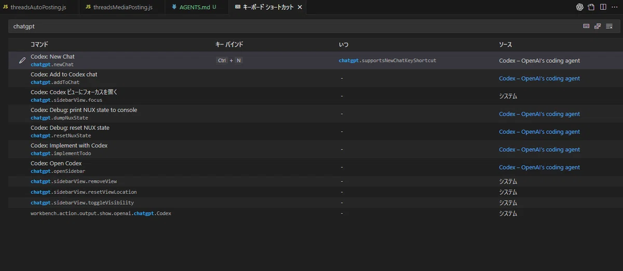Select Codex: Debug: print NUX state to console
Viewport: 623px width, 271px height.
tap(84, 110)
